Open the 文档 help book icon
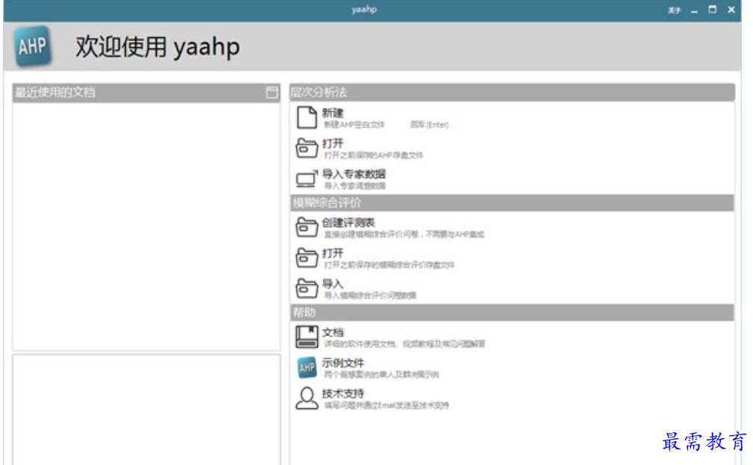The width and height of the screenshot is (753, 465). [307, 337]
